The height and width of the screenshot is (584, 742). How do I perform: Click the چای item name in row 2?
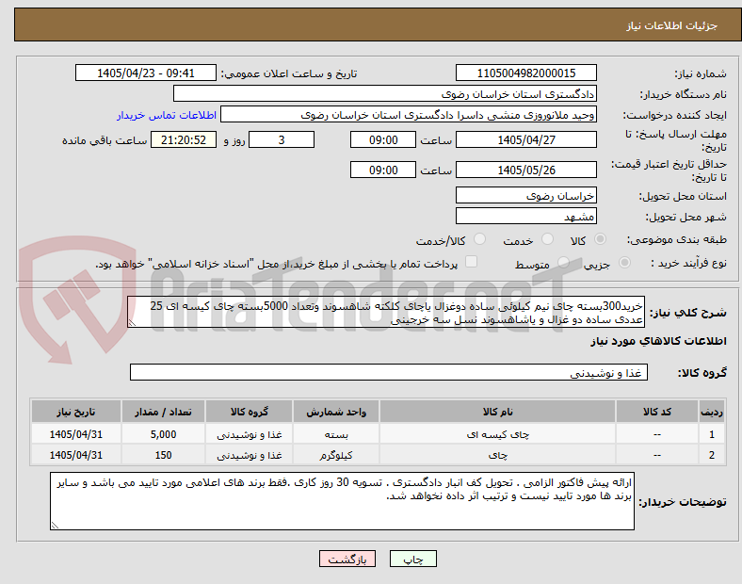pyautogui.click(x=498, y=455)
